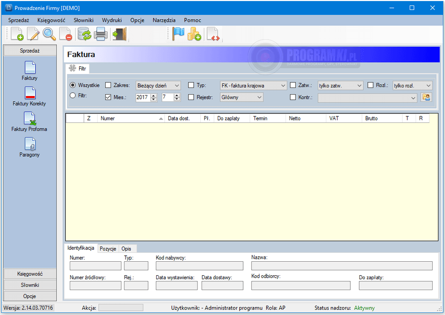Click the database refresh toolbar icon
This screenshot has height=315, width=445.
point(84,34)
